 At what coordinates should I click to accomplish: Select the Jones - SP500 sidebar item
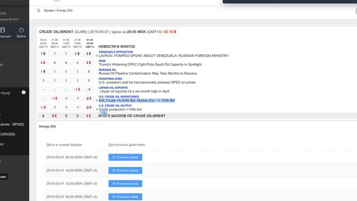[x=12, y=124]
